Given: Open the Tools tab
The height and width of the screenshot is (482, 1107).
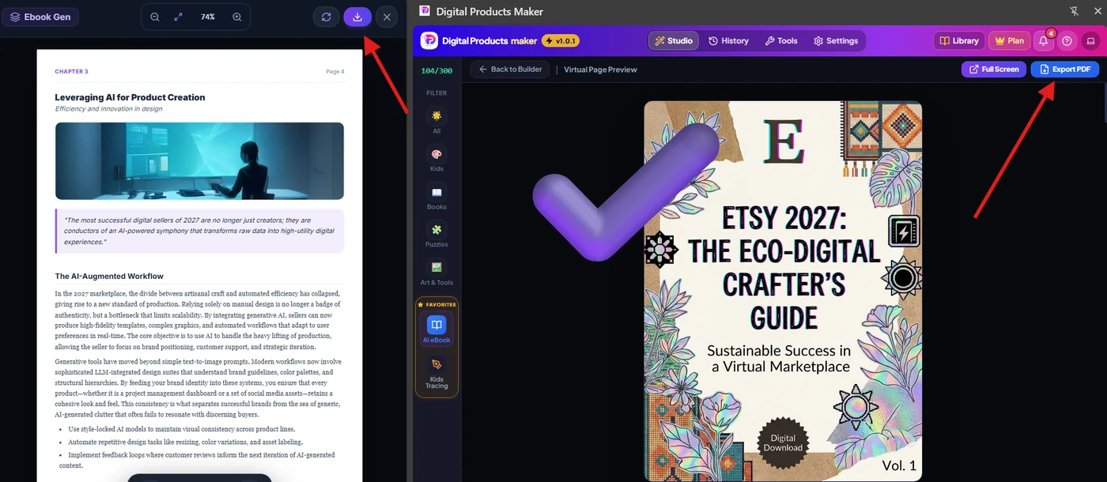Looking at the screenshot, I should (x=781, y=40).
